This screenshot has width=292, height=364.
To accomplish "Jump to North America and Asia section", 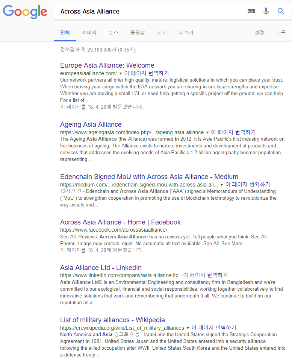I will click(86, 335).
